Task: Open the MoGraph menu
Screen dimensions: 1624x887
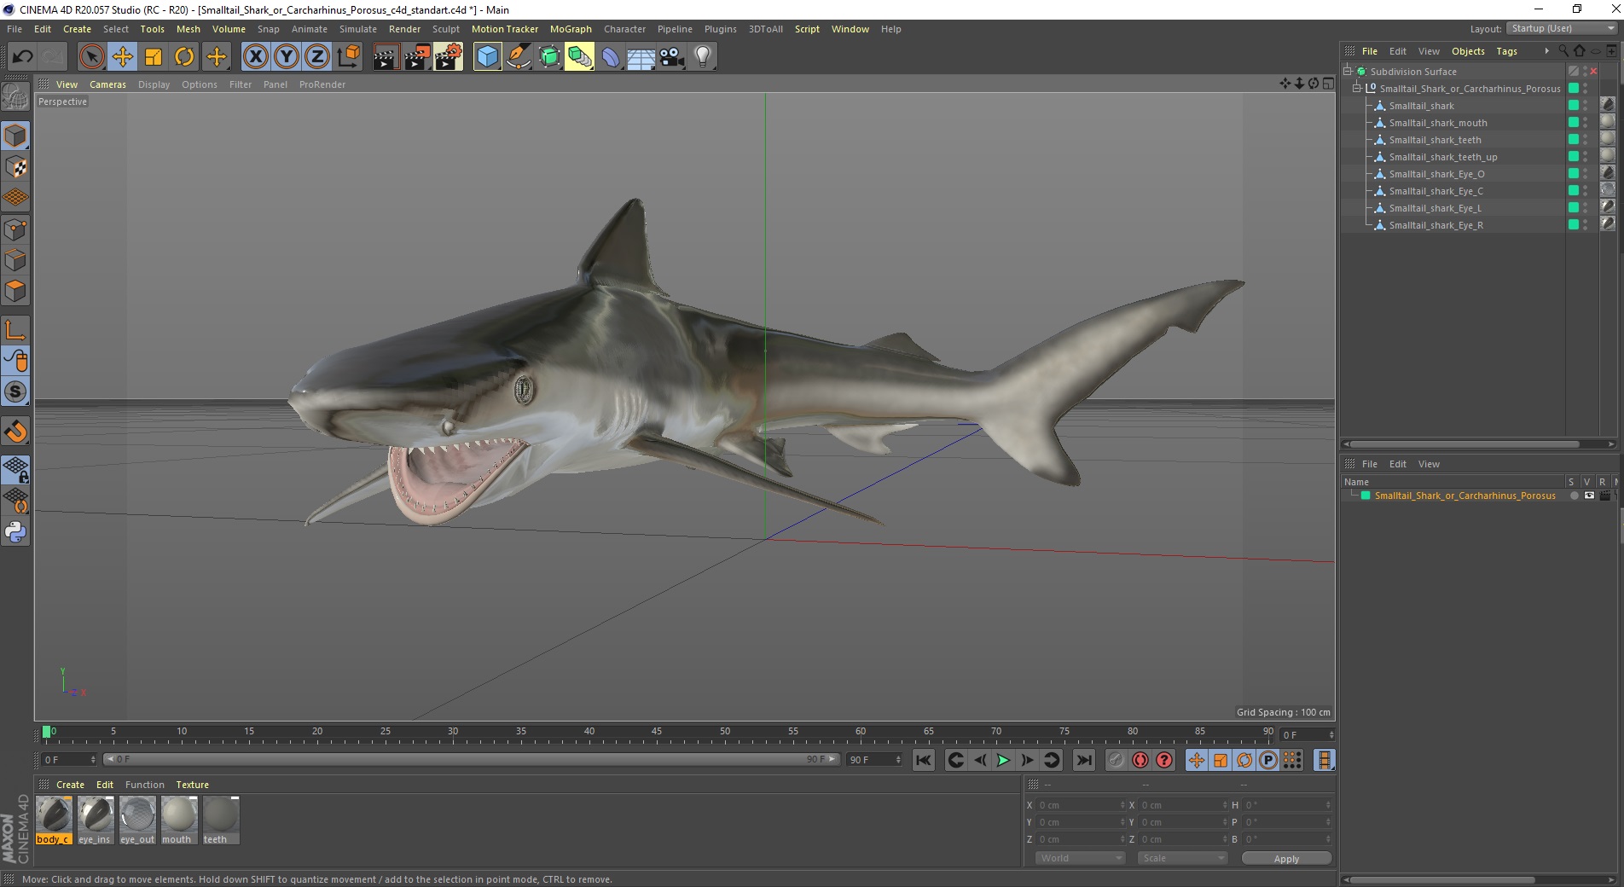Action: click(x=570, y=29)
